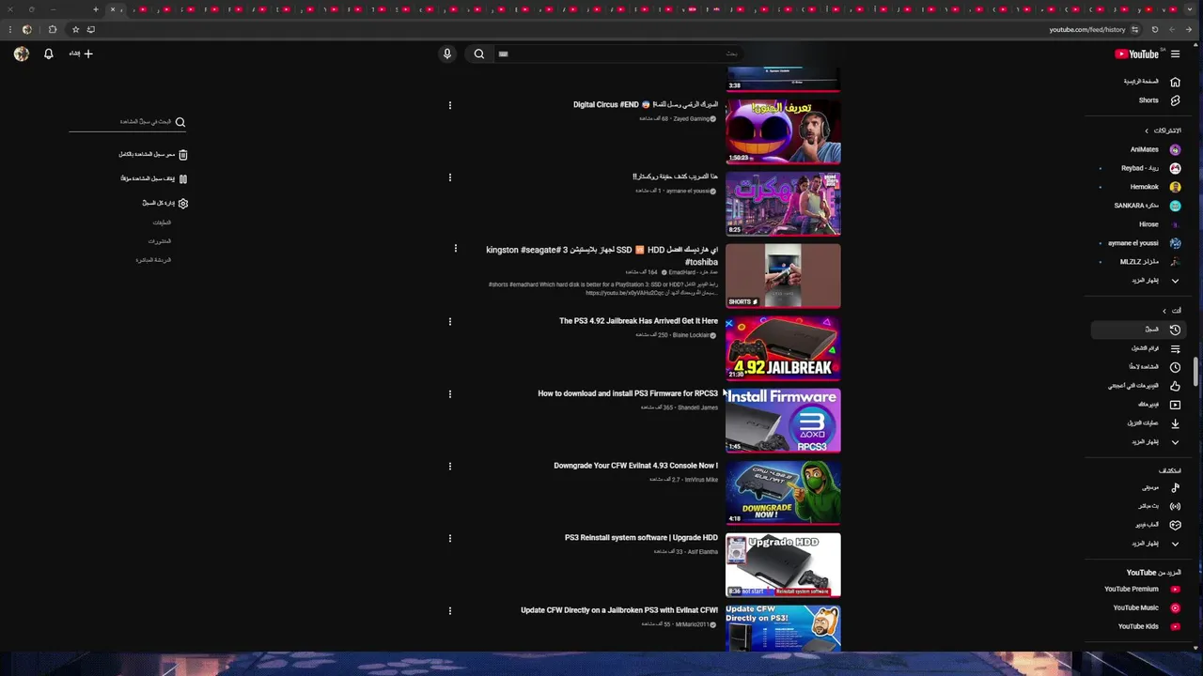
Task: Play the Downgrade Now Evilnat thumbnail
Action: click(x=783, y=492)
